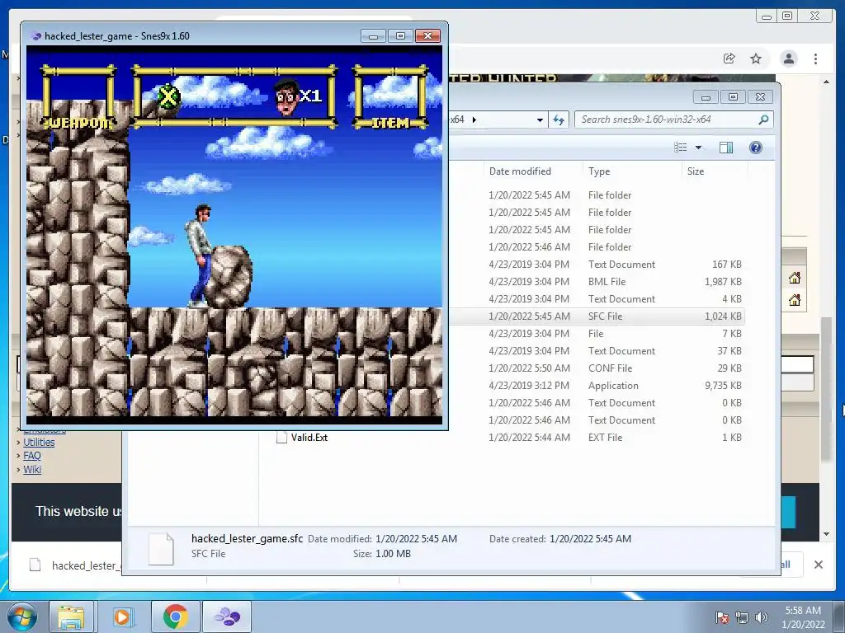Toggle the Explorer preview pane icon
The image size is (845, 633).
[x=726, y=148]
